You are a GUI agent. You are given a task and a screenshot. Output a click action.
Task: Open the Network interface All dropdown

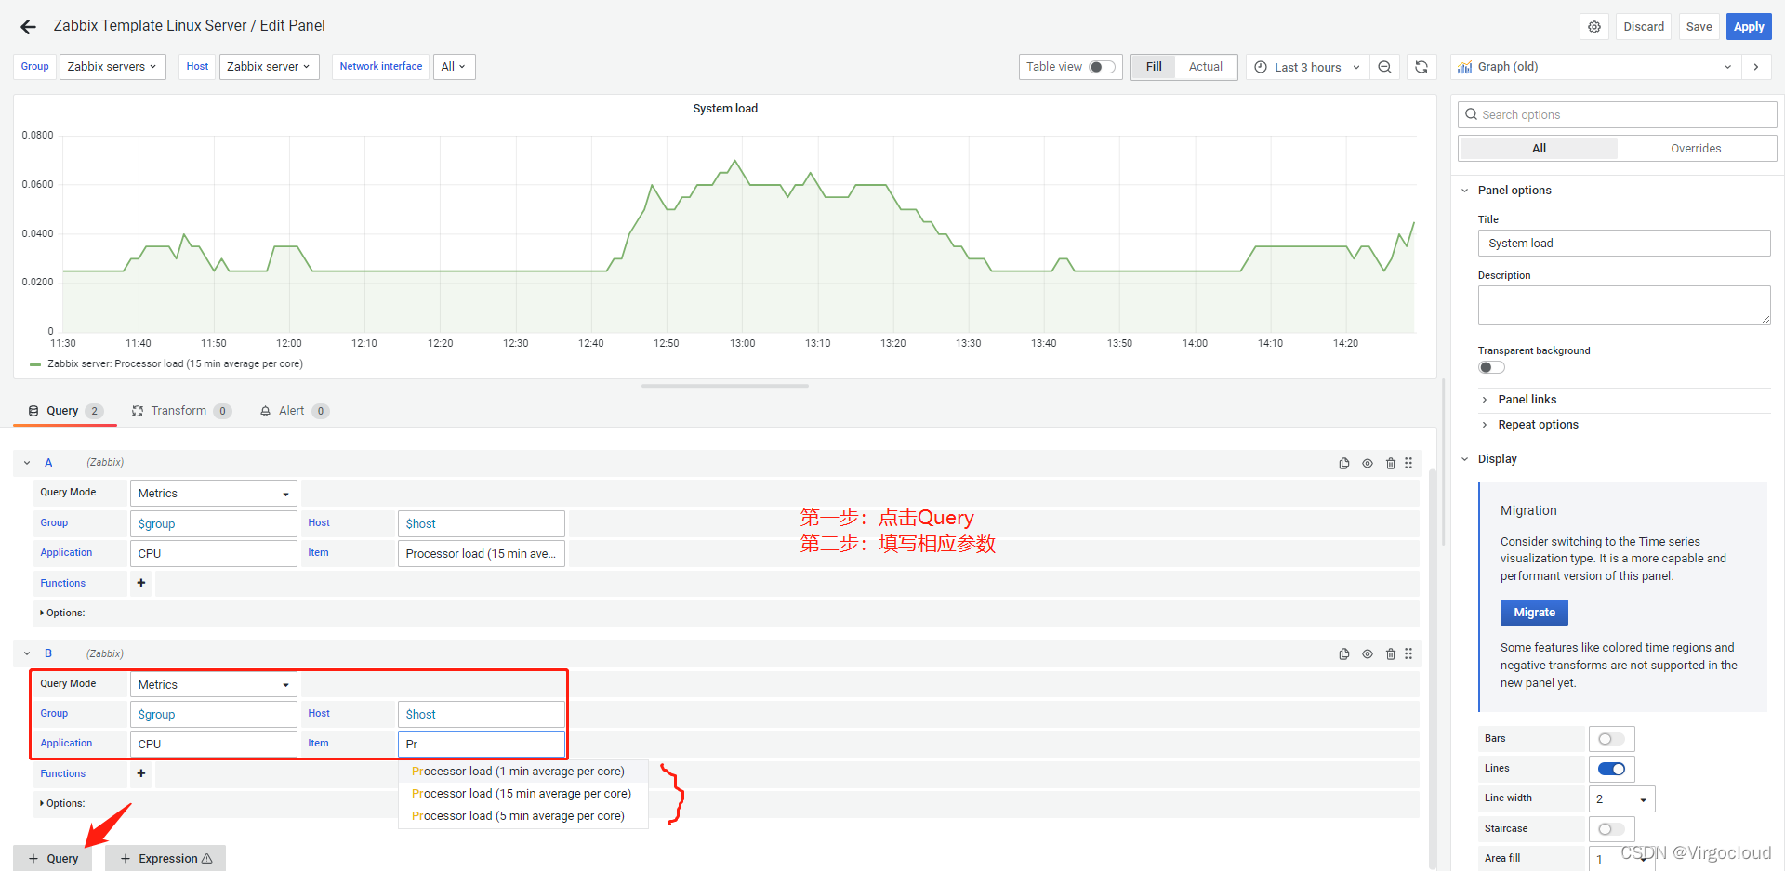454,67
